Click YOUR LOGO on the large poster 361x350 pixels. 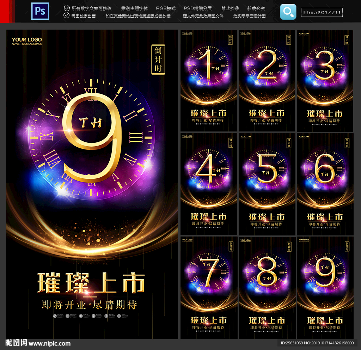click(x=27, y=39)
